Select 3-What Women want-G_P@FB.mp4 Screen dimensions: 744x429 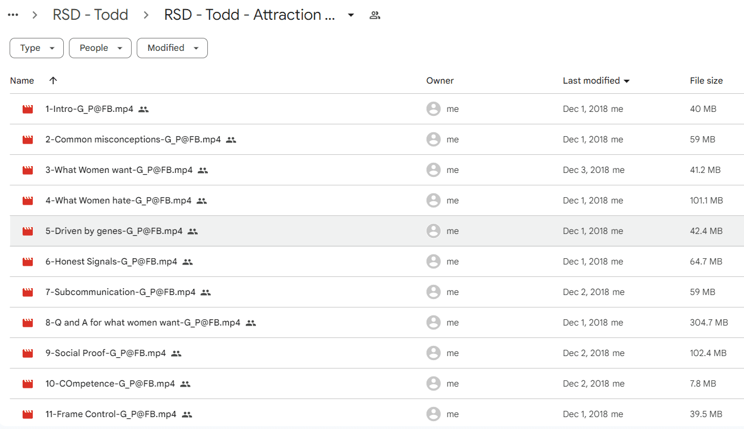[x=119, y=170]
